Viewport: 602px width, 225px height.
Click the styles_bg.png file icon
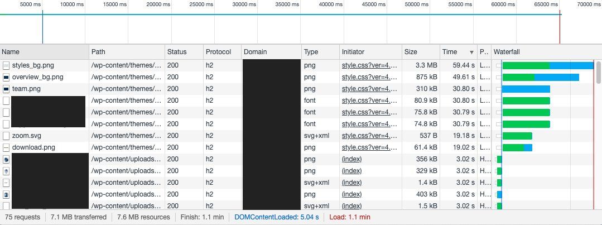[6, 65]
